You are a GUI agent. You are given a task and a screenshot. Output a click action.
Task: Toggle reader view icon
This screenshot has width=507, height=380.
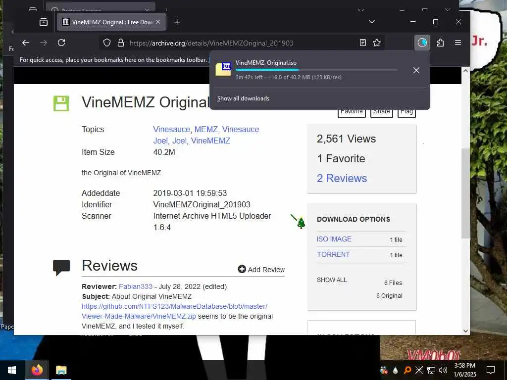(363, 43)
